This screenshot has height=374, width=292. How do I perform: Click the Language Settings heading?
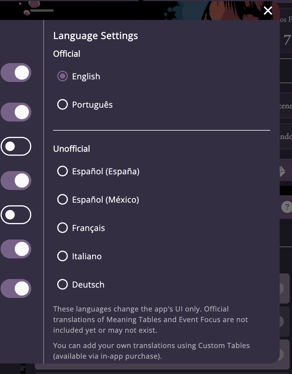[x=96, y=36]
